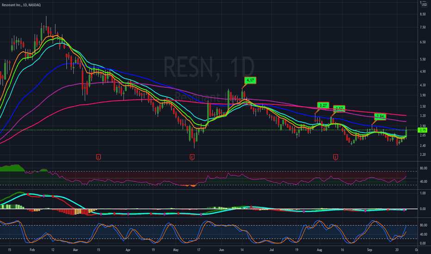Viewport: 431px width, 254px height.
Task: Open the earnings E marker near Mar 15
Action: coord(99,157)
